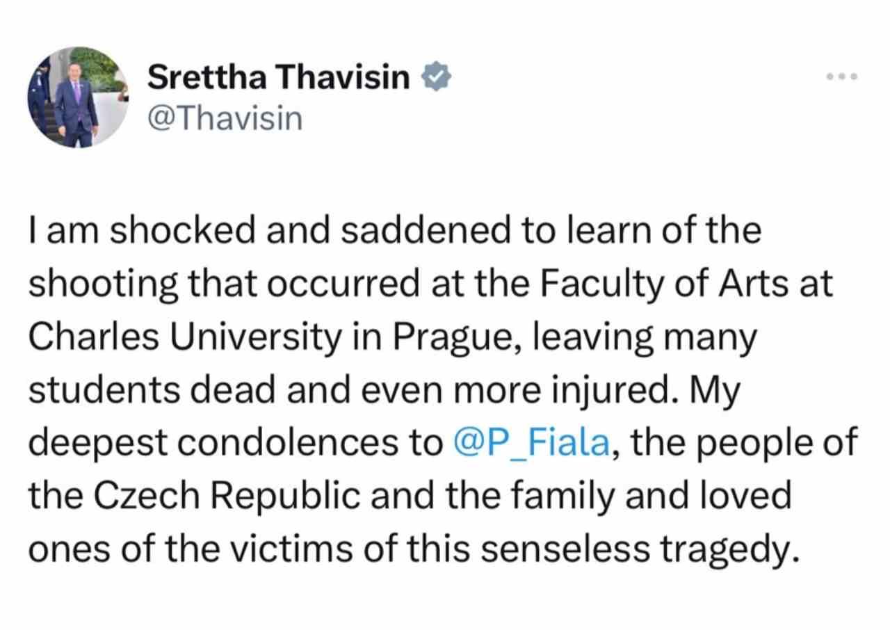Open the tweet's three-dot more options menu
The image size is (890, 630).
843,76
